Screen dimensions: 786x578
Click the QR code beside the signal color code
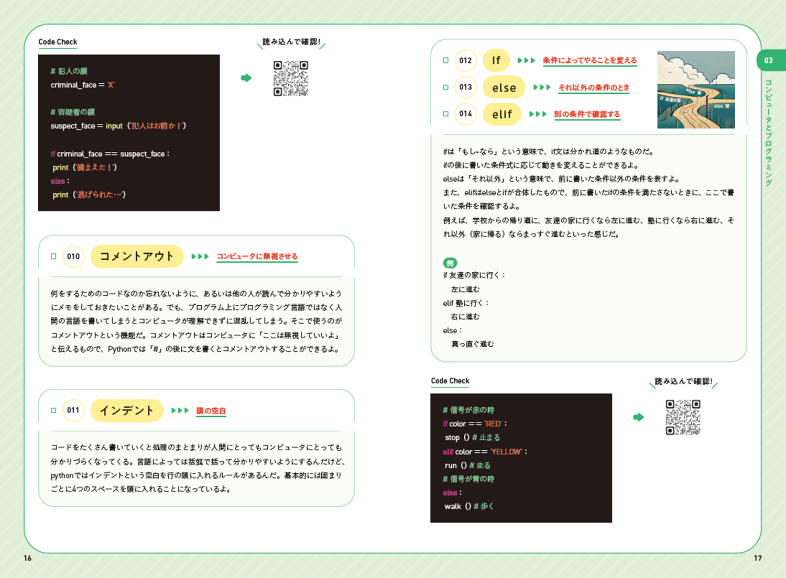coord(683,417)
